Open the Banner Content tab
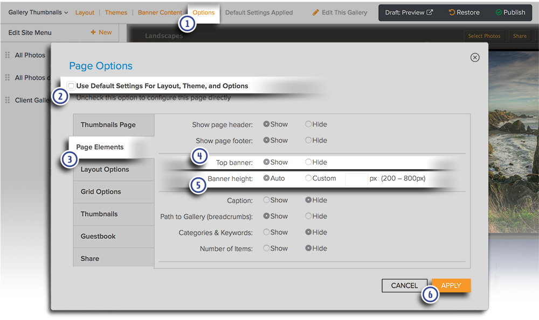This screenshot has height=320, width=539. 160,13
